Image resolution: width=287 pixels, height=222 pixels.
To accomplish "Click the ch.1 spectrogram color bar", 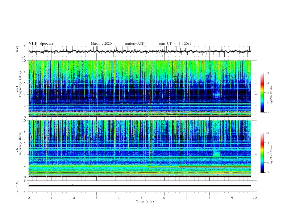I will pyautogui.click(x=262, y=93).
